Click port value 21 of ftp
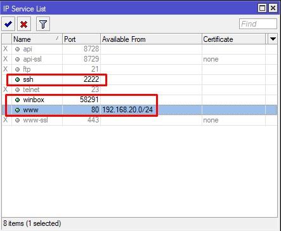Screen dimensions: 281x231 (x=95, y=69)
